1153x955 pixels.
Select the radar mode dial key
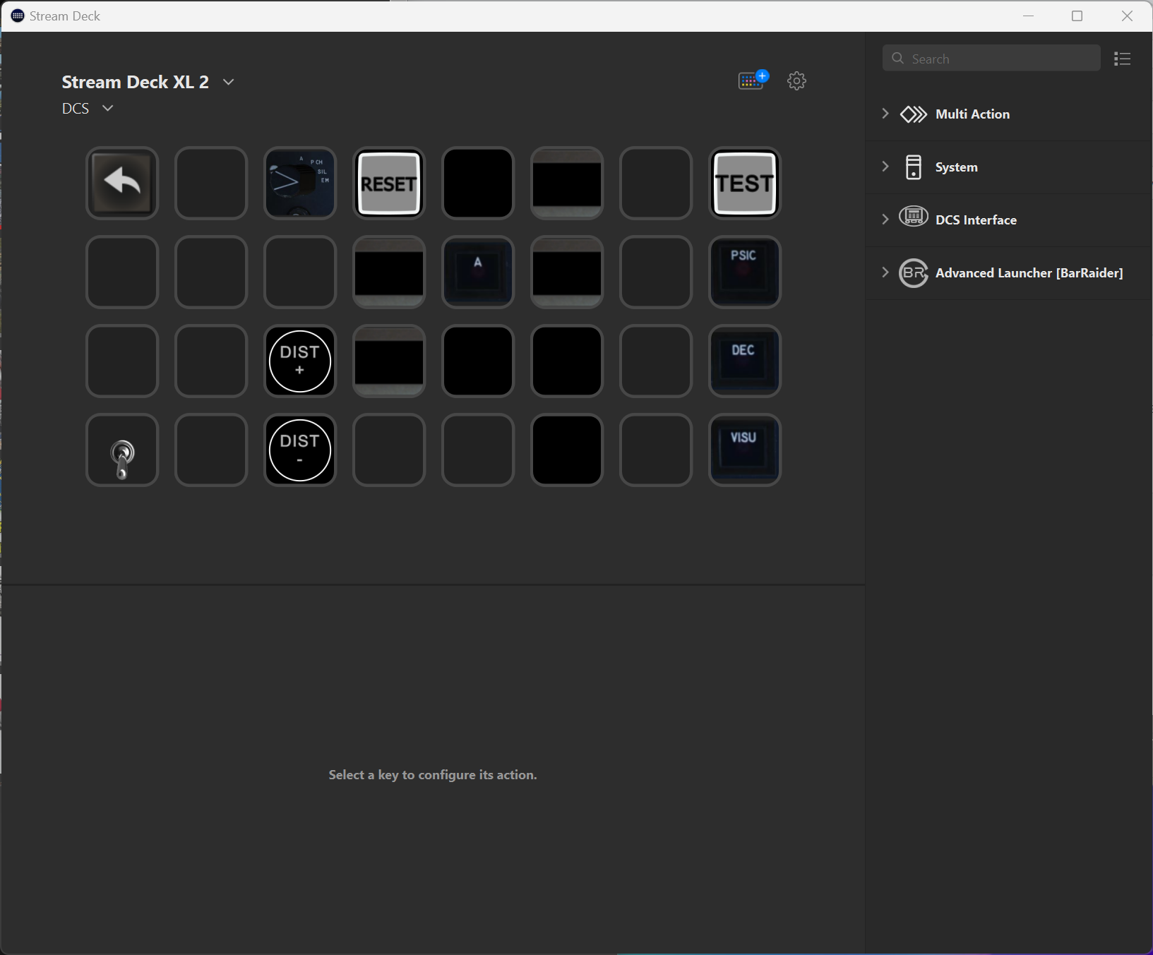click(300, 184)
